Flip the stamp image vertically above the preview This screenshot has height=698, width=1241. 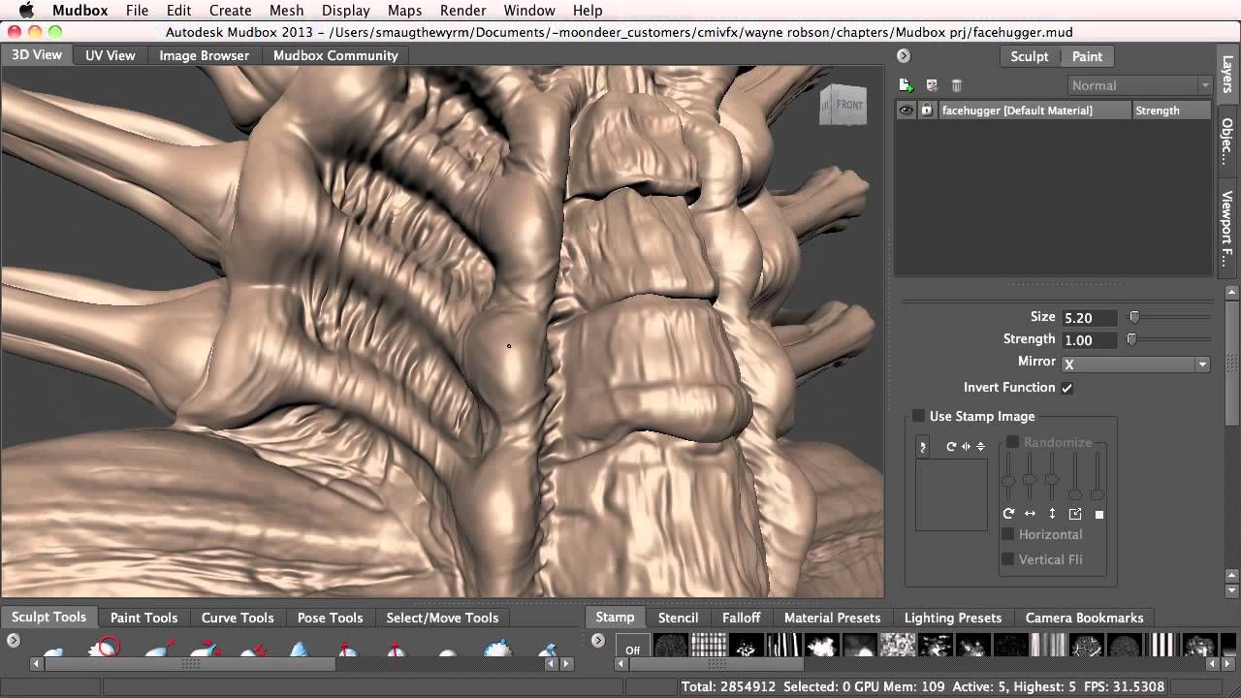980,447
